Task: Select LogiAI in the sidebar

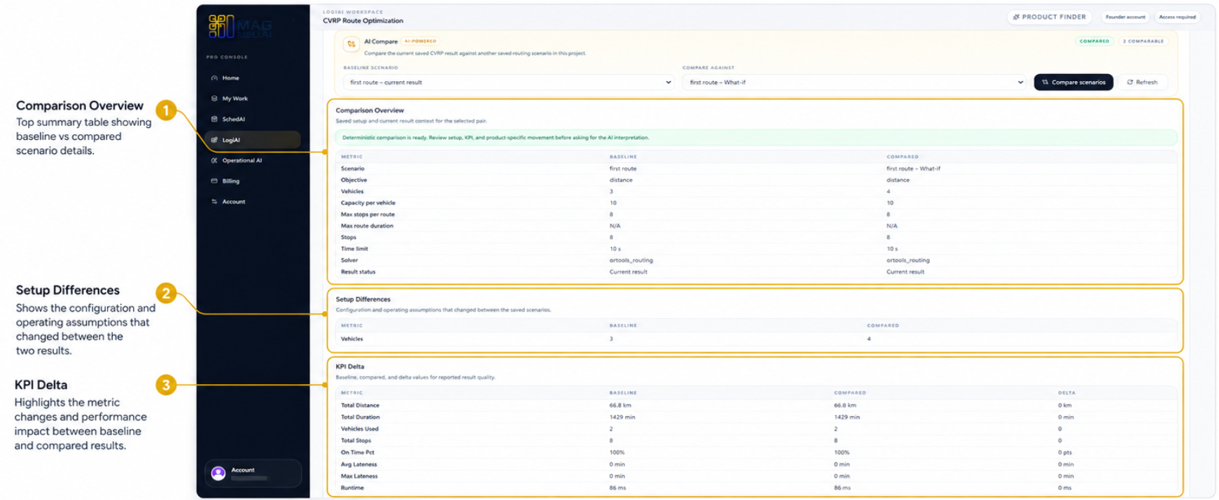Action: pos(253,140)
